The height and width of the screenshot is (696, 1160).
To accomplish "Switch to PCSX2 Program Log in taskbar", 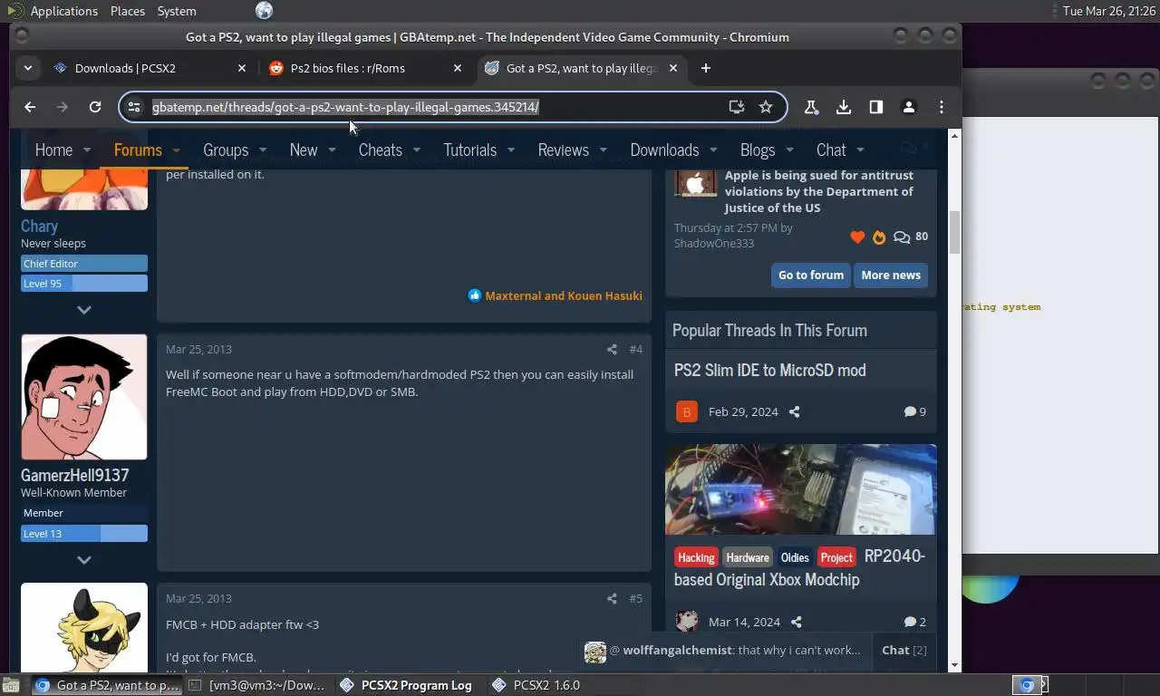I will [406, 685].
